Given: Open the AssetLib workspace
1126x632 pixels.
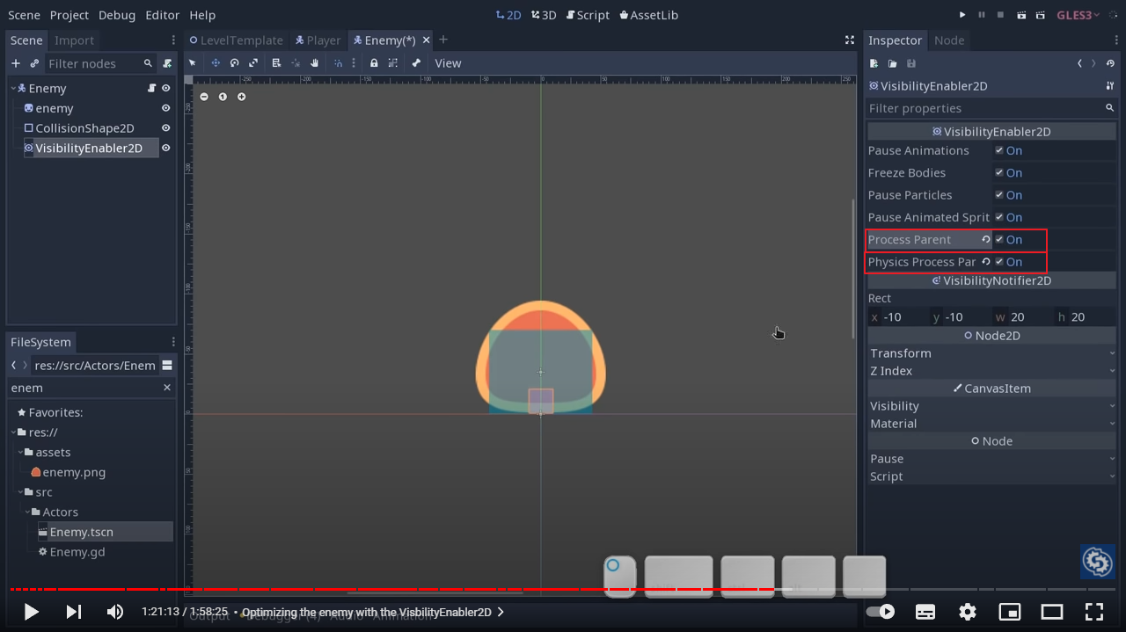Looking at the screenshot, I should click(x=648, y=15).
